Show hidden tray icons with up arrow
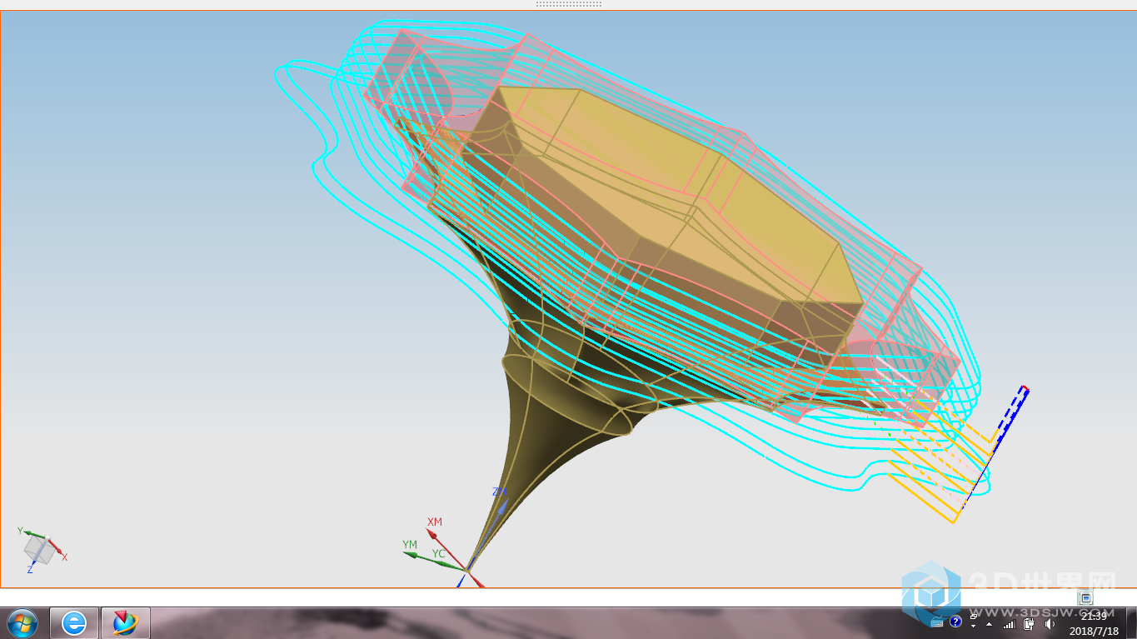Image resolution: width=1137 pixels, height=639 pixels. [x=989, y=625]
